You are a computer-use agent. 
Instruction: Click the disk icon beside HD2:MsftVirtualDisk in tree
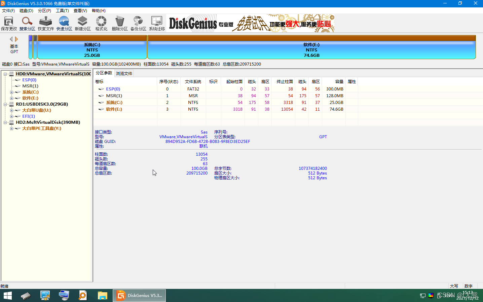pyautogui.click(x=11, y=122)
